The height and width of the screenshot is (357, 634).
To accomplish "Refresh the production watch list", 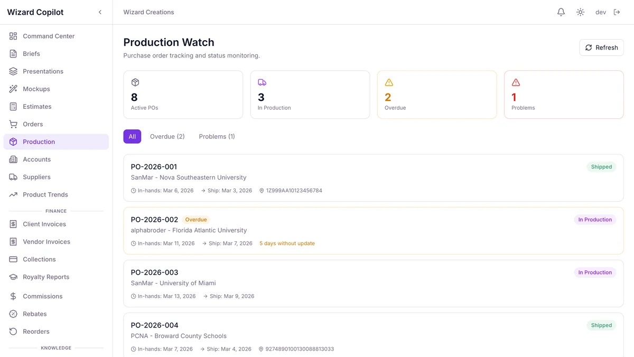I will pos(601,48).
